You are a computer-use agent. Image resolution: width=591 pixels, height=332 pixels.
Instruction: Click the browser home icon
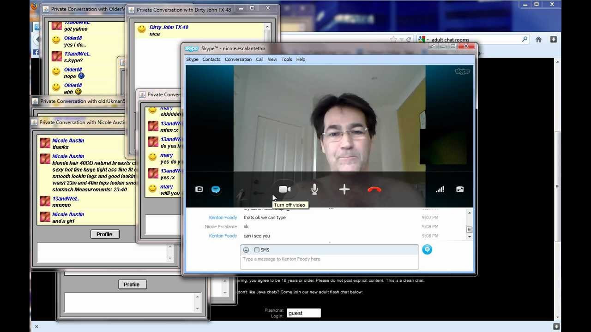(x=538, y=40)
